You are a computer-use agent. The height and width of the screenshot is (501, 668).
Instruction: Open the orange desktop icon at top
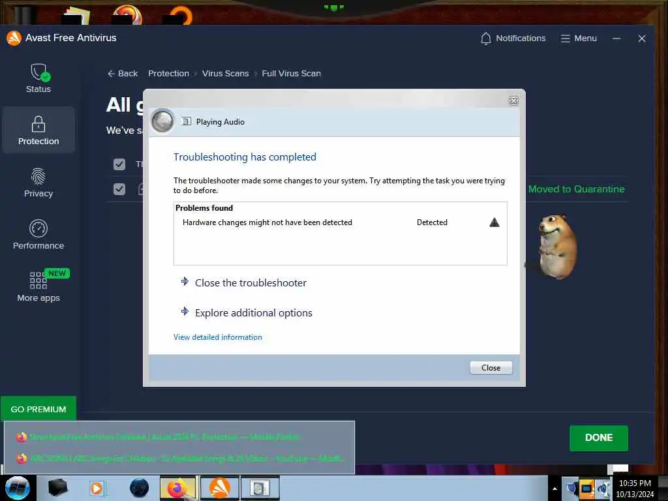click(181, 14)
